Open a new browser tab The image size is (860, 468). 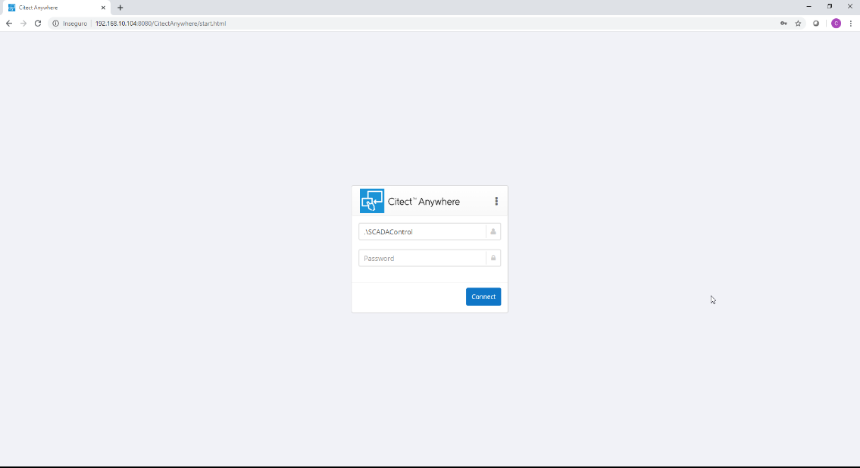[x=120, y=8]
